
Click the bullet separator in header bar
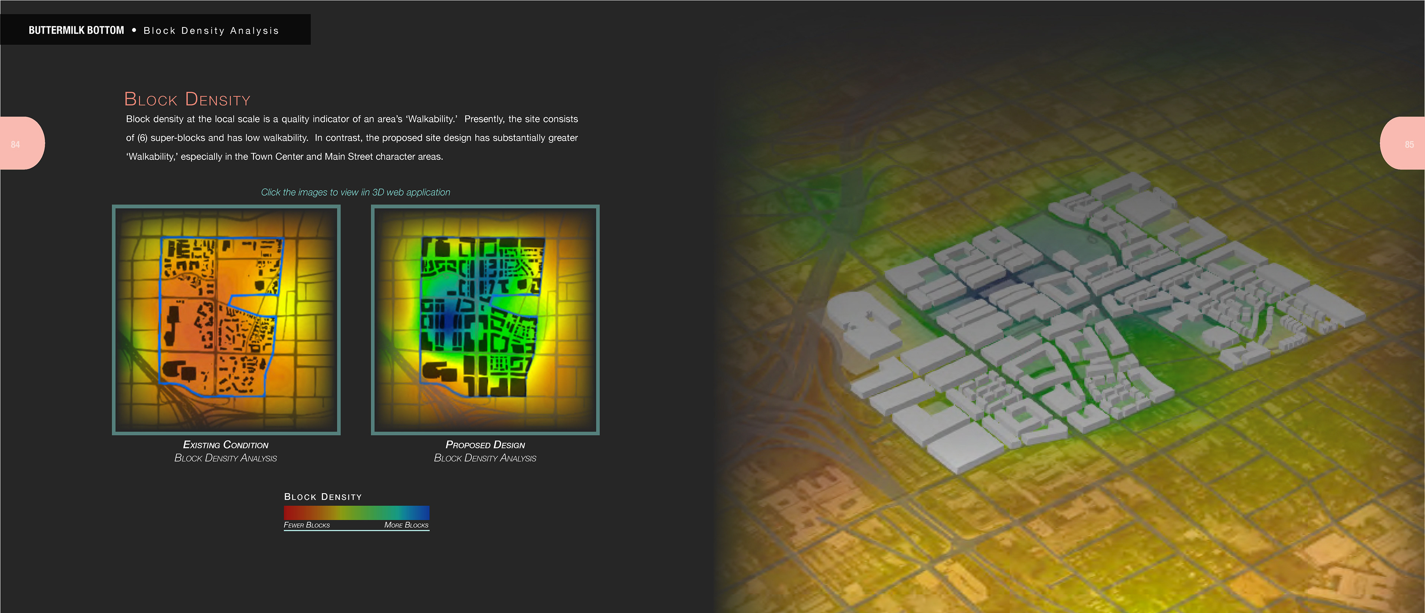(134, 30)
